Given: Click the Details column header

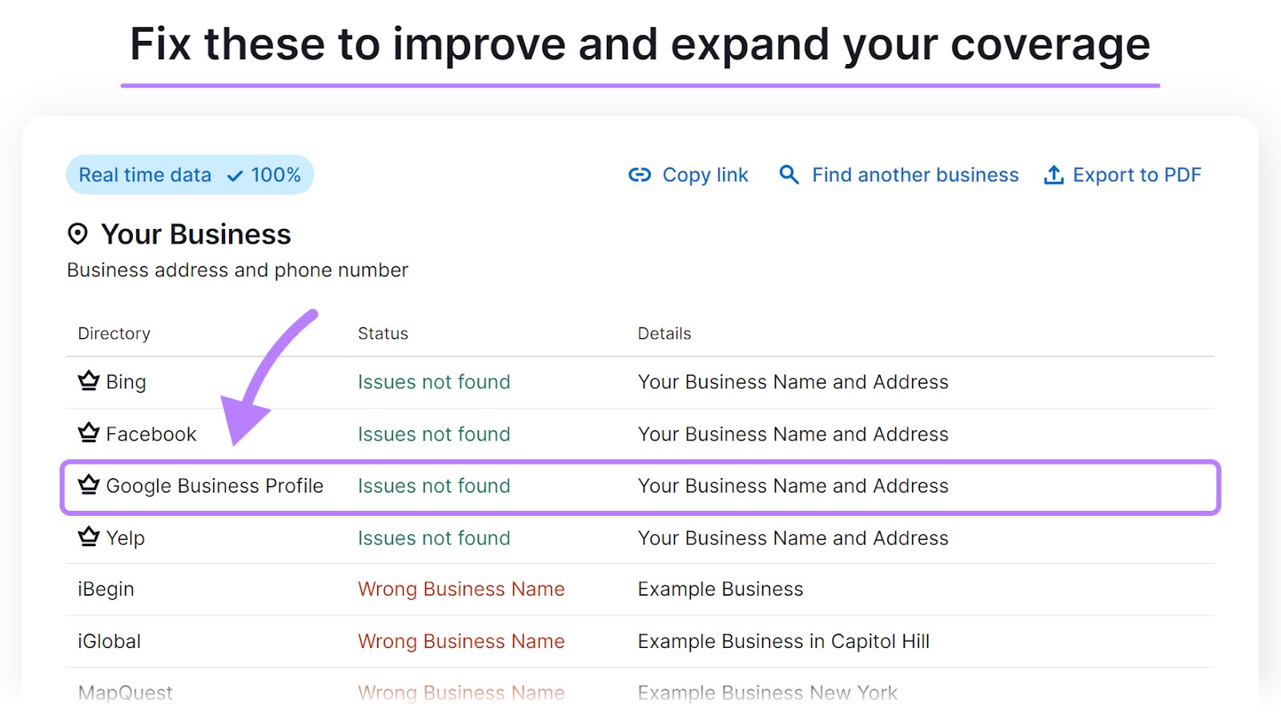Looking at the screenshot, I should (x=664, y=333).
